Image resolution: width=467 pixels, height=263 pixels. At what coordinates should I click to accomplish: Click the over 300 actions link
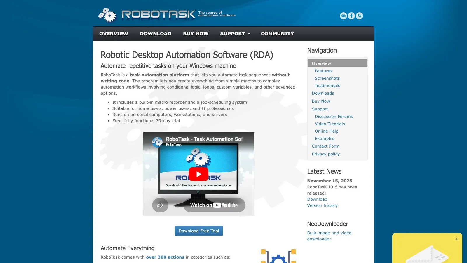(x=165, y=257)
